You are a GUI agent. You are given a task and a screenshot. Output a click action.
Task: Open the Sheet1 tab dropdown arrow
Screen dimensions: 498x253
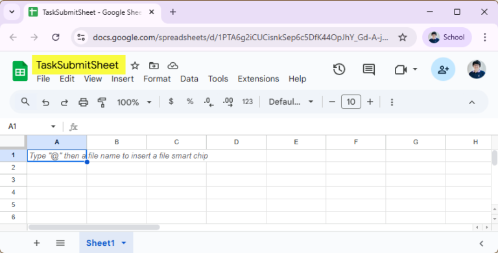point(124,243)
